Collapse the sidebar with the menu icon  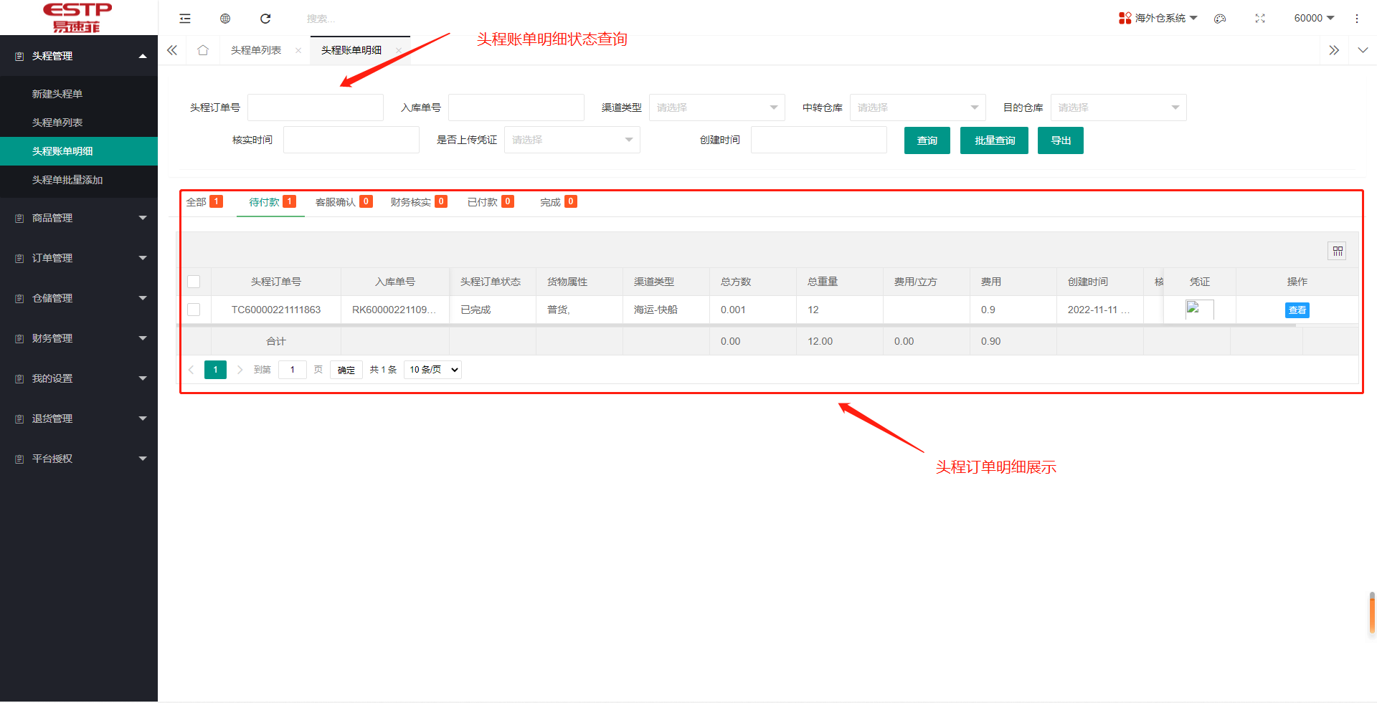[185, 19]
